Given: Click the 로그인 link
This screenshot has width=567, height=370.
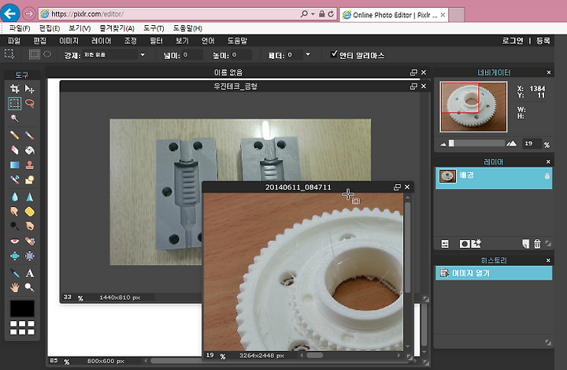Looking at the screenshot, I should [x=513, y=41].
